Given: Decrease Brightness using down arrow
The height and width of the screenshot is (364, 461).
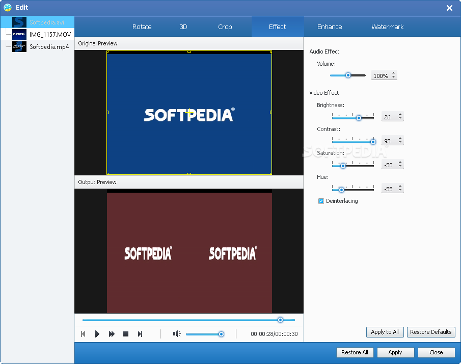Looking at the screenshot, I should (400, 119).
